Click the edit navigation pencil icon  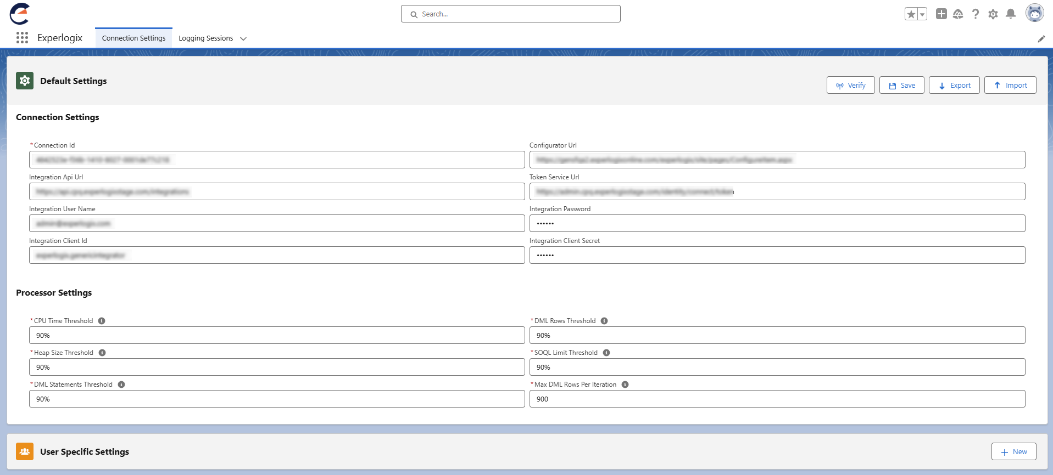1041,39
